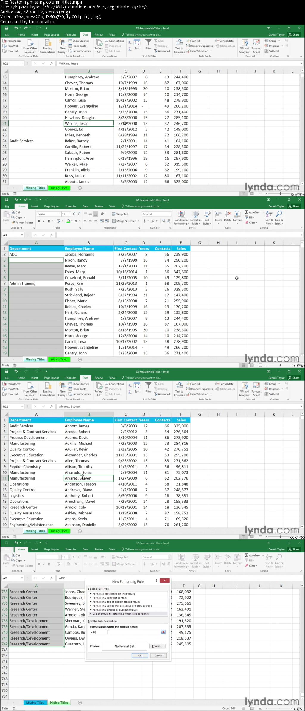This screenshot has width=305, height=711.
Task: Click Flash Fill in the B21 frame
Action: click(x=193, y=41)
